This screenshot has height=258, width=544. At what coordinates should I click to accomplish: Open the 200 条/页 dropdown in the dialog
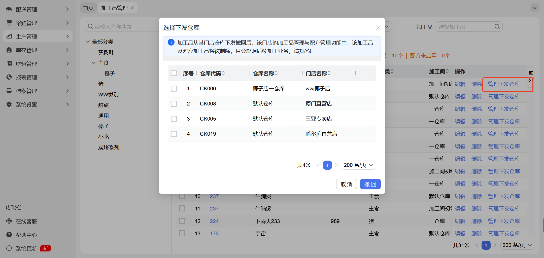[x=359, y=165]
